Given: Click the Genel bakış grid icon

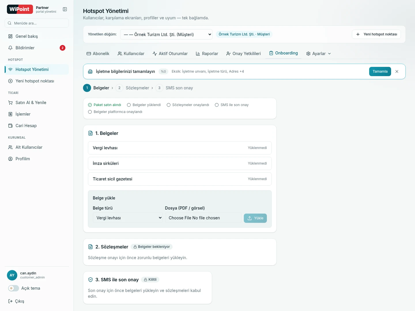Looking at the screenshot, I should pyautogui.click(x=10, y=36).
